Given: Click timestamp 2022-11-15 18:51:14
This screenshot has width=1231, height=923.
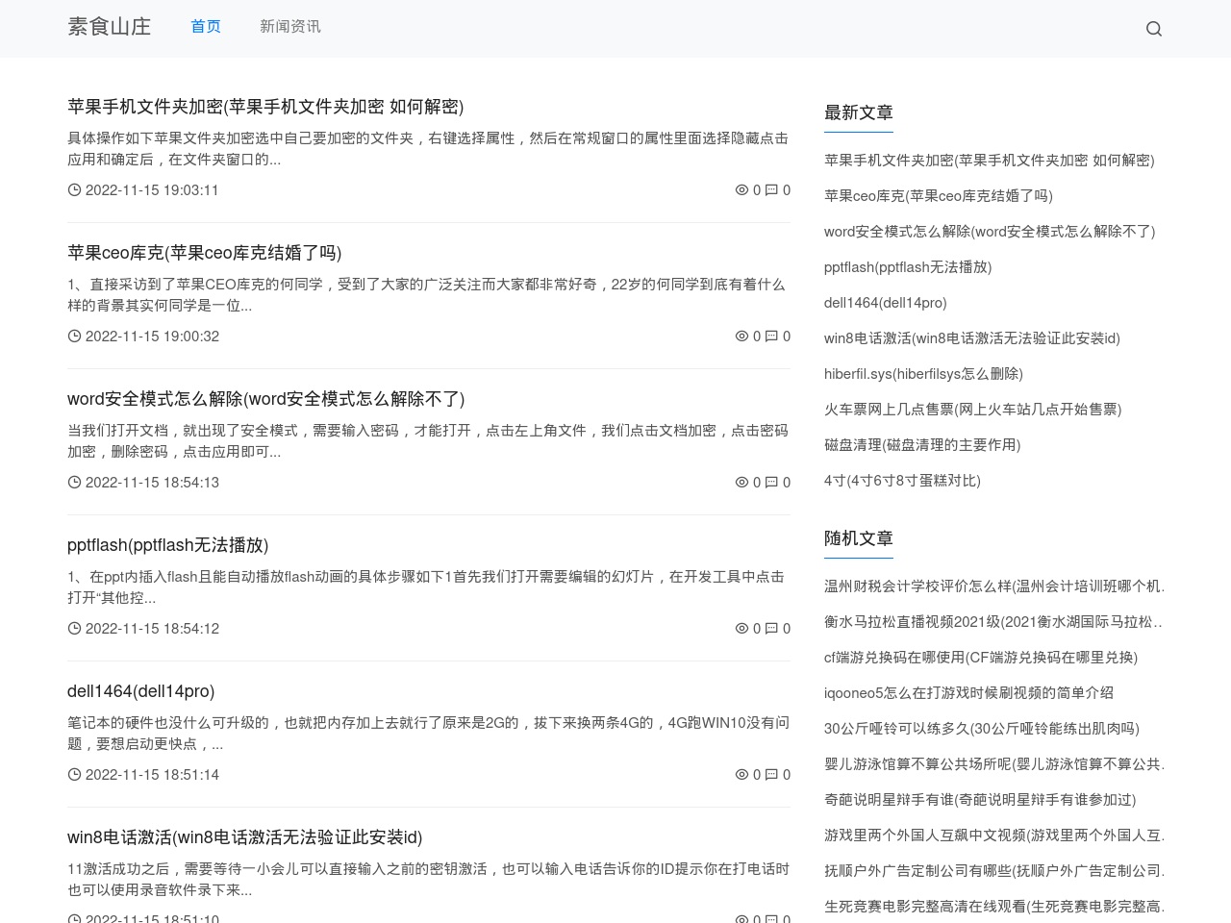Looking at the screenshot, I should [x=152, y=775].
